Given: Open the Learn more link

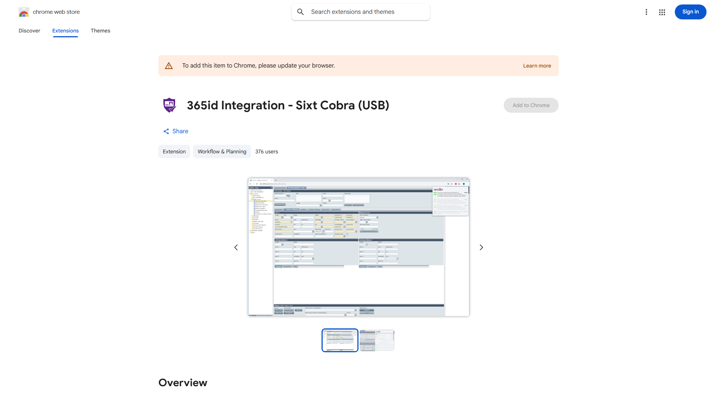Looking at the screenshot, I should 537,66.
